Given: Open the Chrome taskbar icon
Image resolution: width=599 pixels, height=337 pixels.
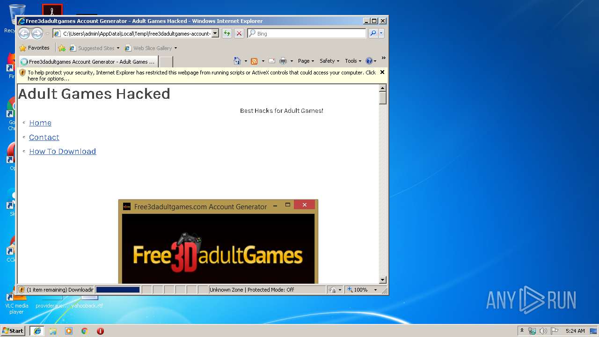Looking at the screenshot, I should click(85, 331).
